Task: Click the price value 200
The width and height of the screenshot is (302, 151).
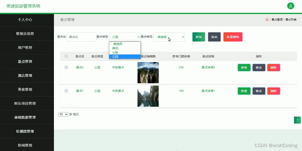Action: coord(181,67)
